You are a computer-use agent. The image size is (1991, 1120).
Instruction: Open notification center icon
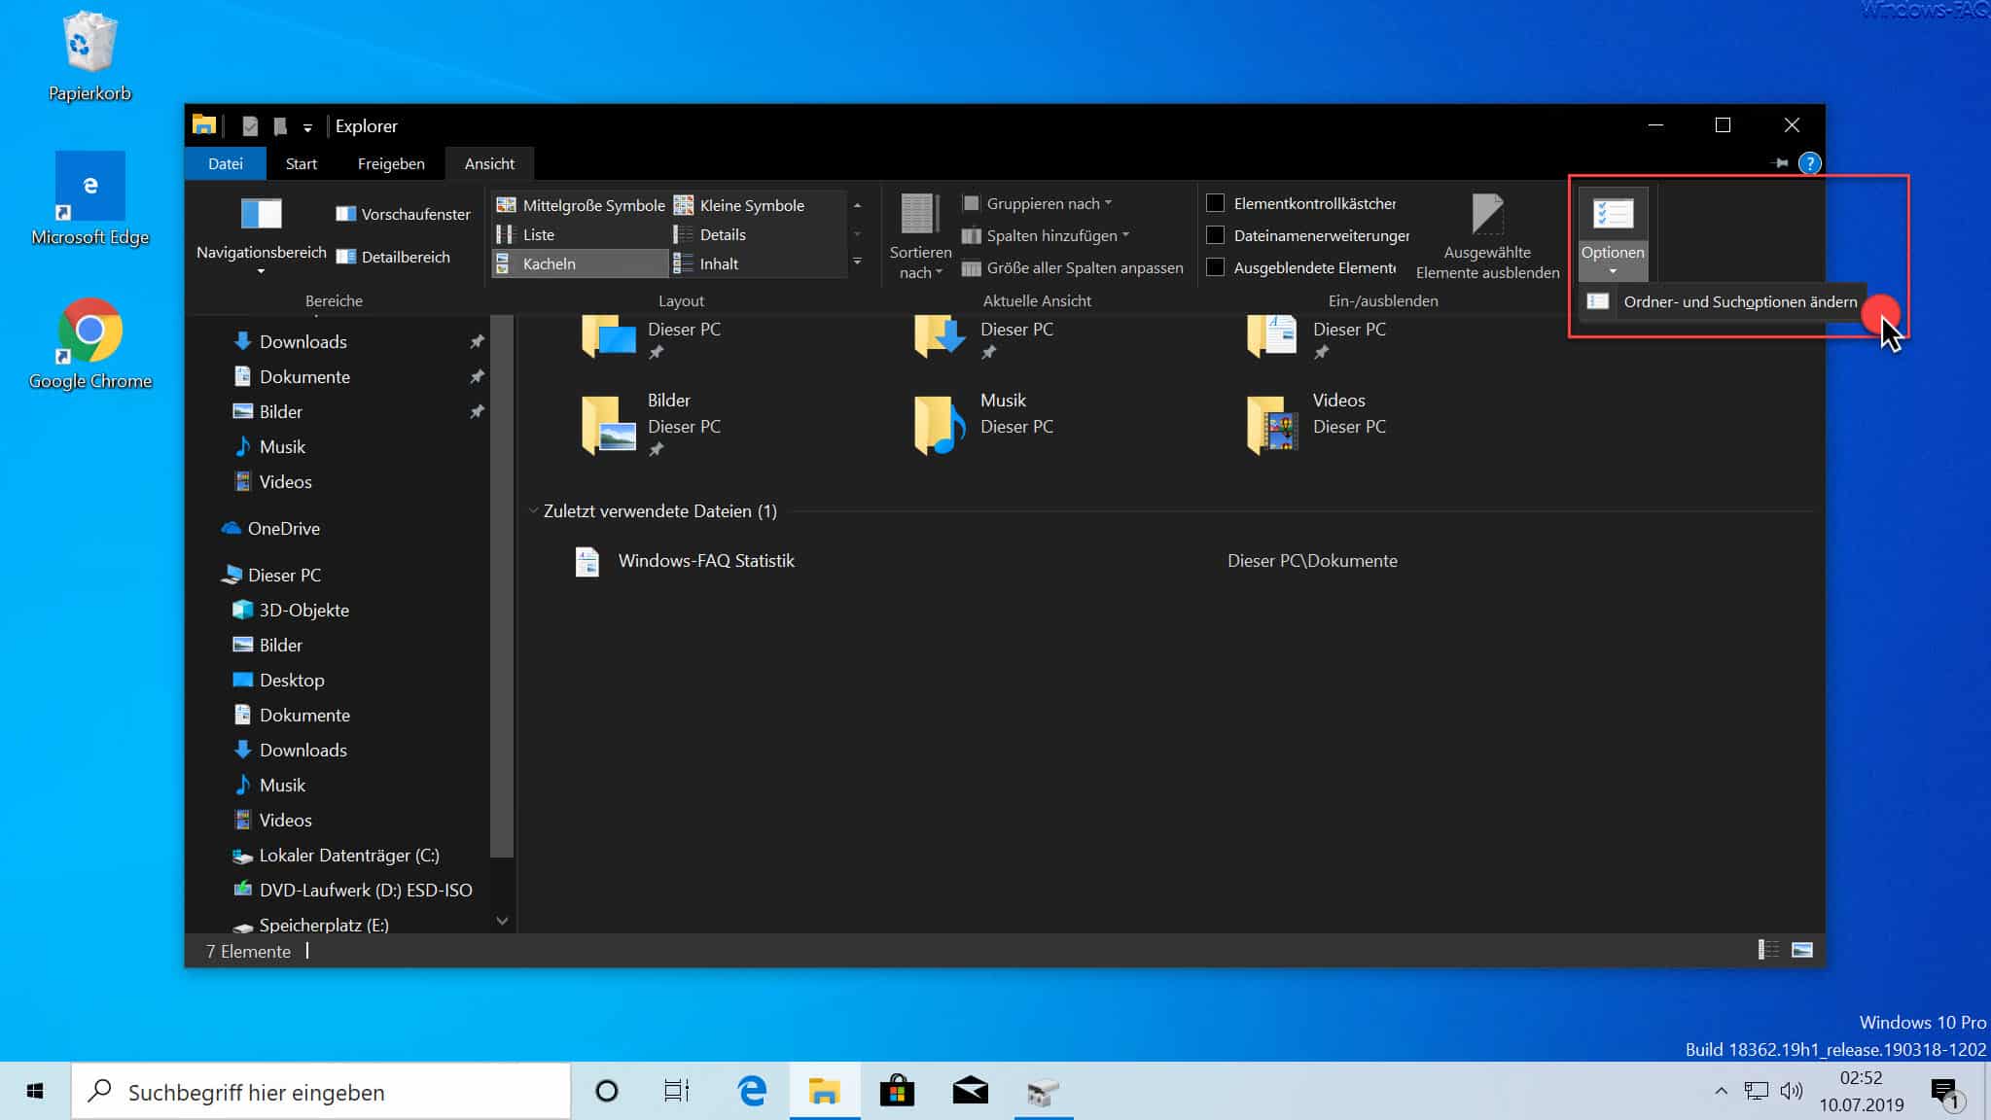pyautogui.click(x=1946, y=1093)
